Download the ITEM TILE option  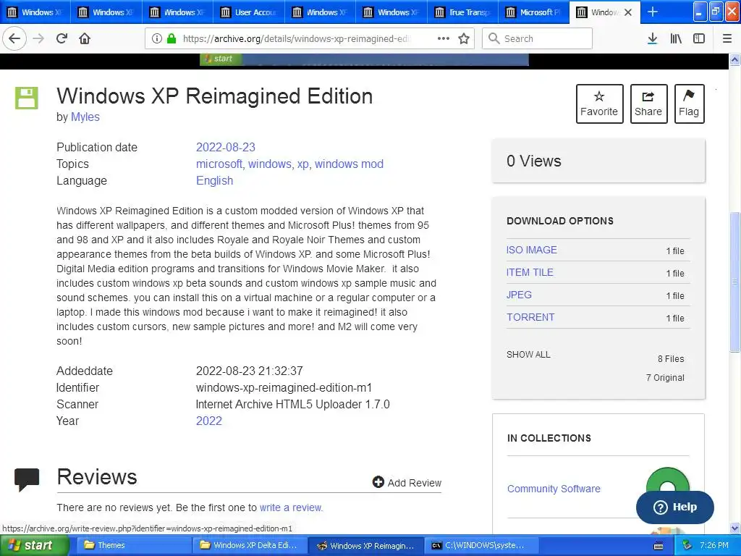tap(530, 272)
